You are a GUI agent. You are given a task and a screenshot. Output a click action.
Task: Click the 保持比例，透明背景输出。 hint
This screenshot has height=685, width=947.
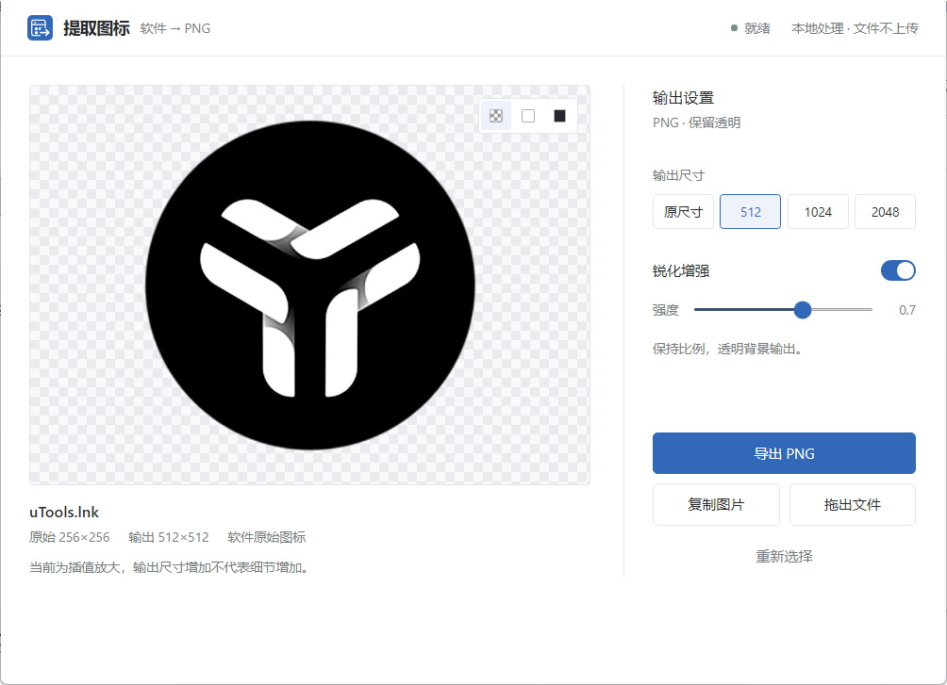point(730,349)
